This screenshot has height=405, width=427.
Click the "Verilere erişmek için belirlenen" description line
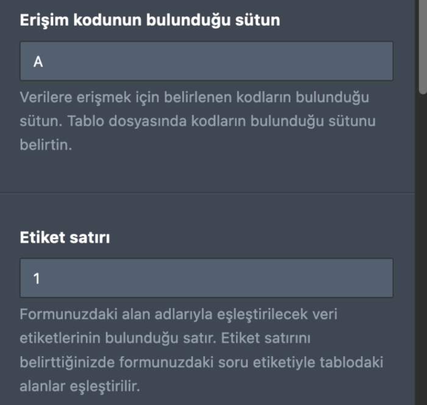(x=195, y=98)
